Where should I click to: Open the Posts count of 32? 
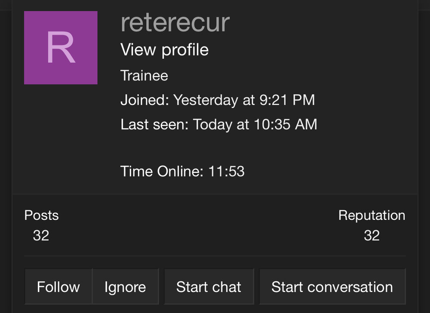pos(41,235)
